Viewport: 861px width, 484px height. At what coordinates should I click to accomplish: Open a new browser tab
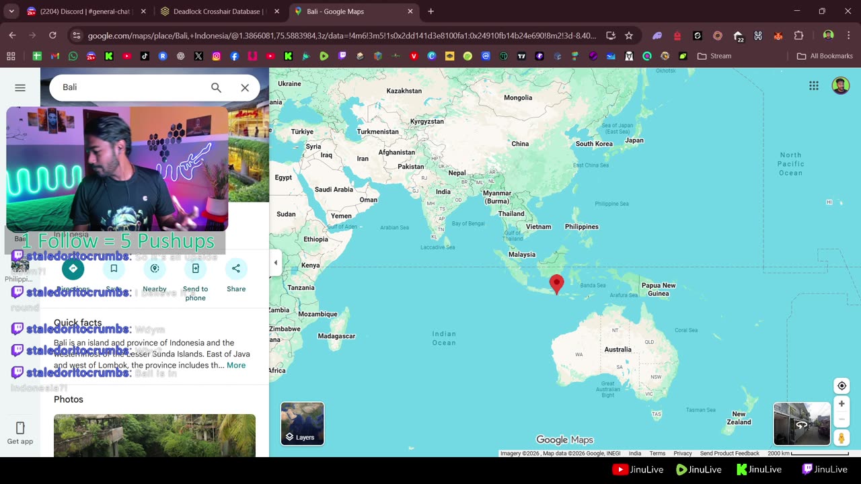(x=430, y=11)
